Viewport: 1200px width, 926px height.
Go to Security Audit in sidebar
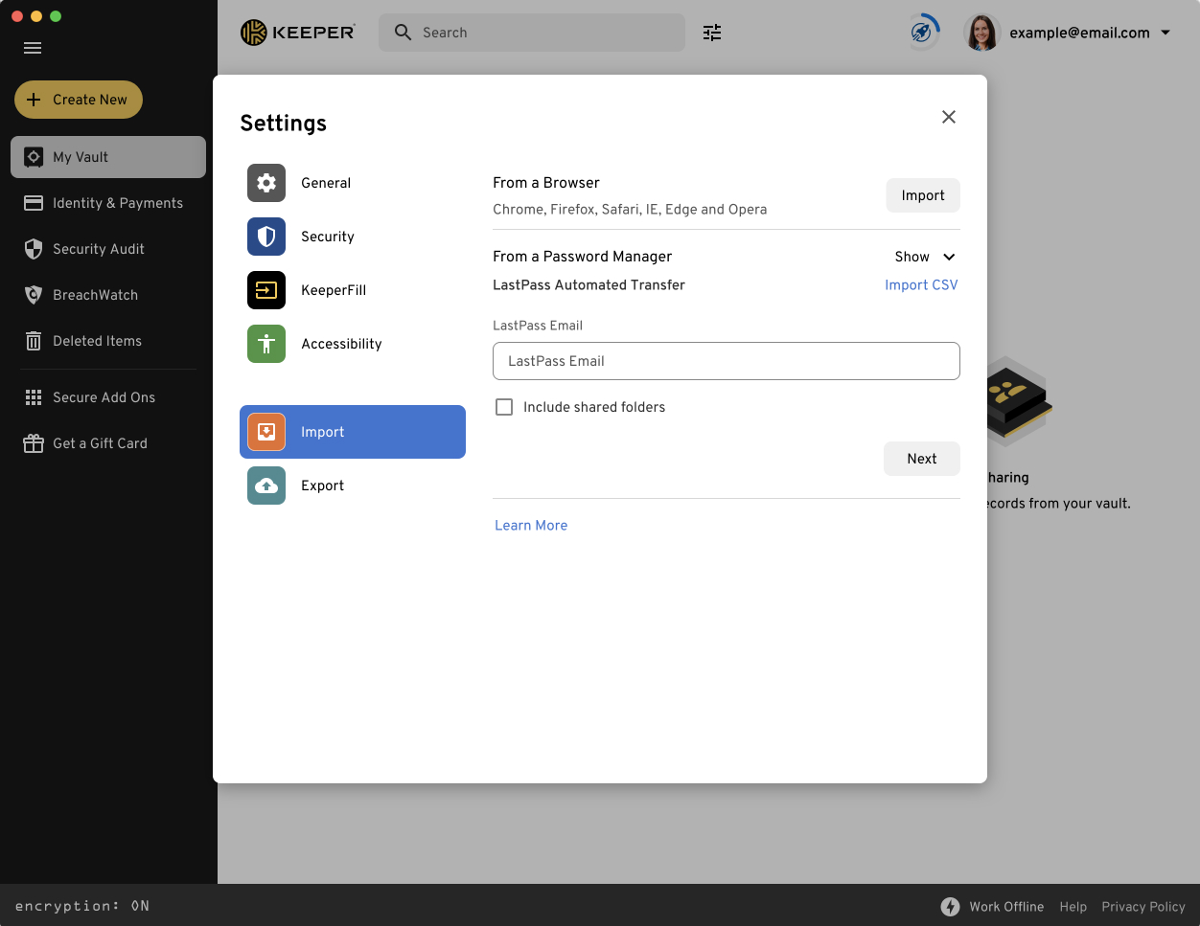pos(98,249)
